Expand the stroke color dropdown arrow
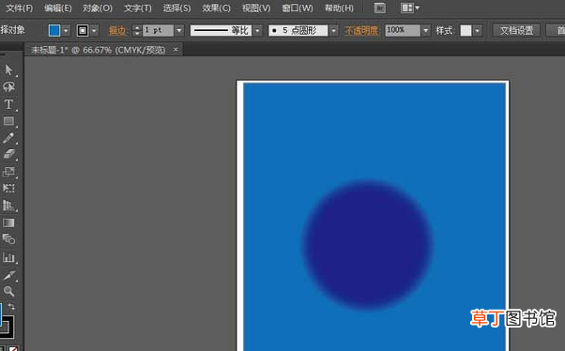This screenshot has height=351, width=565. click(x=94, y=31)
